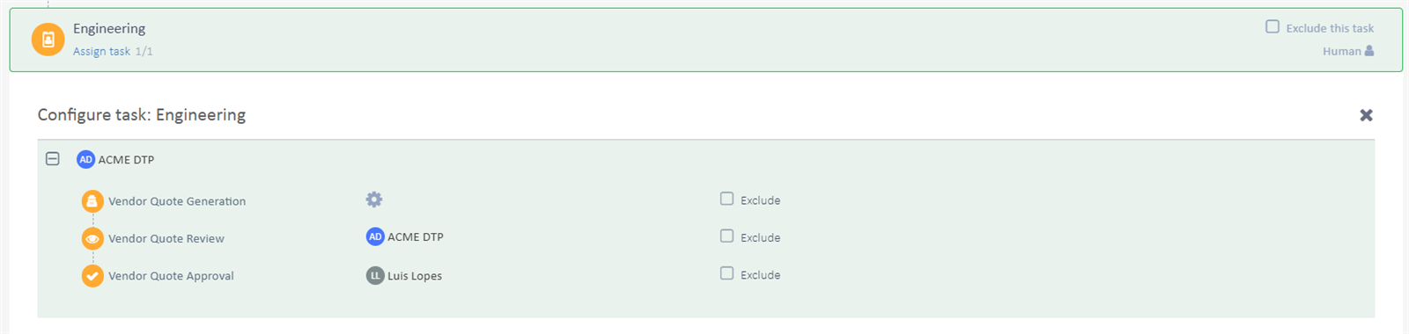The image size is (1409, 334).
Task: Click the Engineering task title
Action: [x=109, y=29]
